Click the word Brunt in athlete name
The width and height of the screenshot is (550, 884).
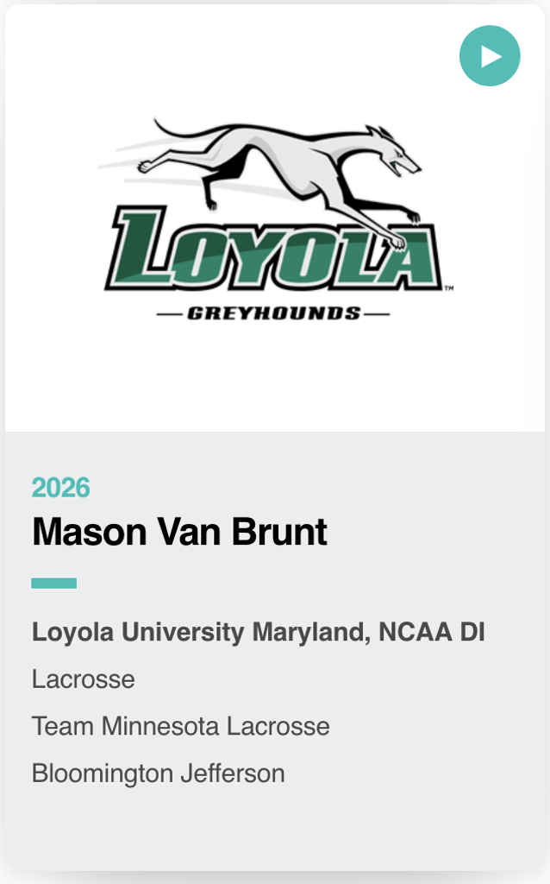coord(287,532)
